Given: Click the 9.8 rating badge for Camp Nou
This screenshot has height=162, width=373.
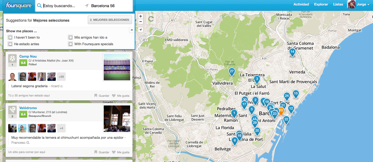Looking at the screenshot, I should point(23,63).
